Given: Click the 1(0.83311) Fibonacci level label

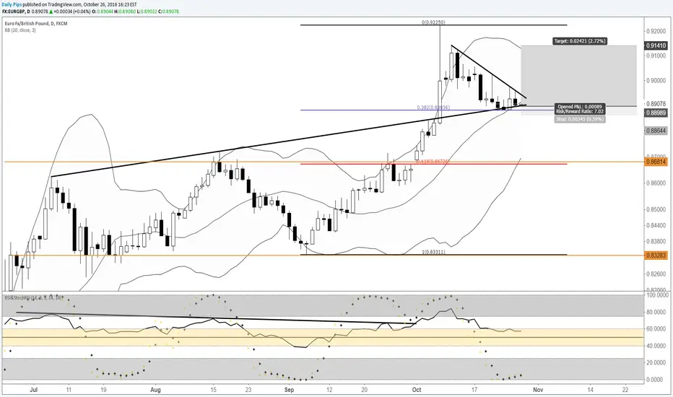Looking at the screenshot, I should click(433, 253).
